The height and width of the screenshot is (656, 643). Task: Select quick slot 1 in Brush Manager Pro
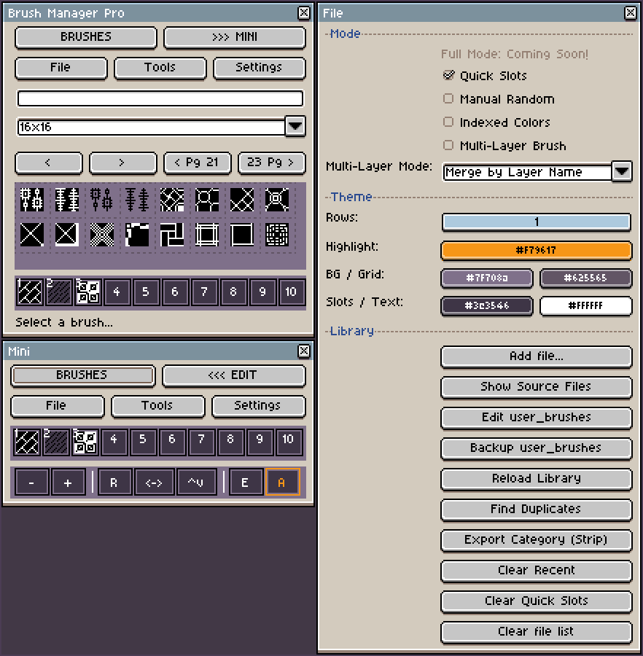click(29, 292)
